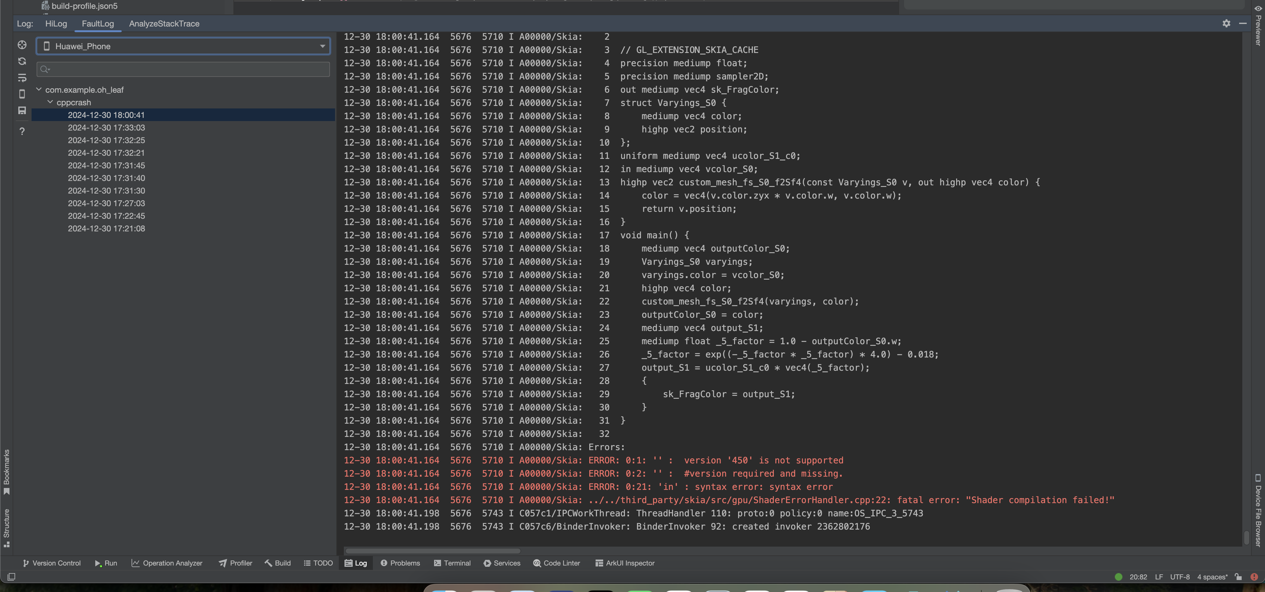This screenshot has width=1265, height=592.
Task: Open the Code Linter tool window
Action: tap(557, 563)
